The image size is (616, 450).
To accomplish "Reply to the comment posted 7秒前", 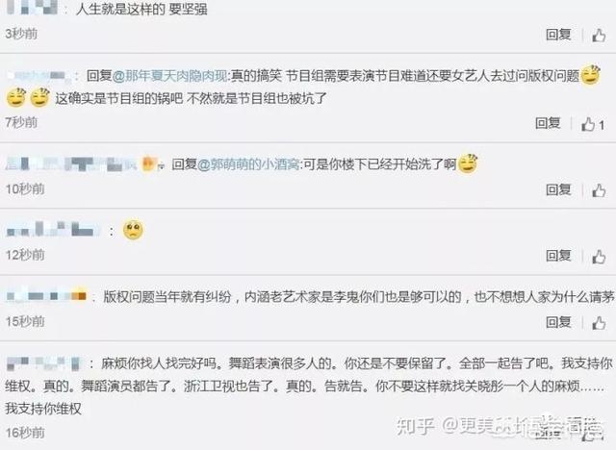I will point(548,123).
